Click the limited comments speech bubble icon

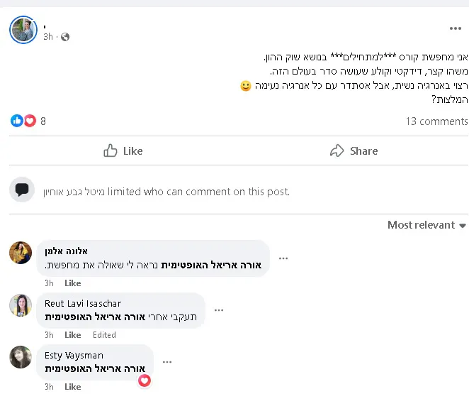coord(22,190)
